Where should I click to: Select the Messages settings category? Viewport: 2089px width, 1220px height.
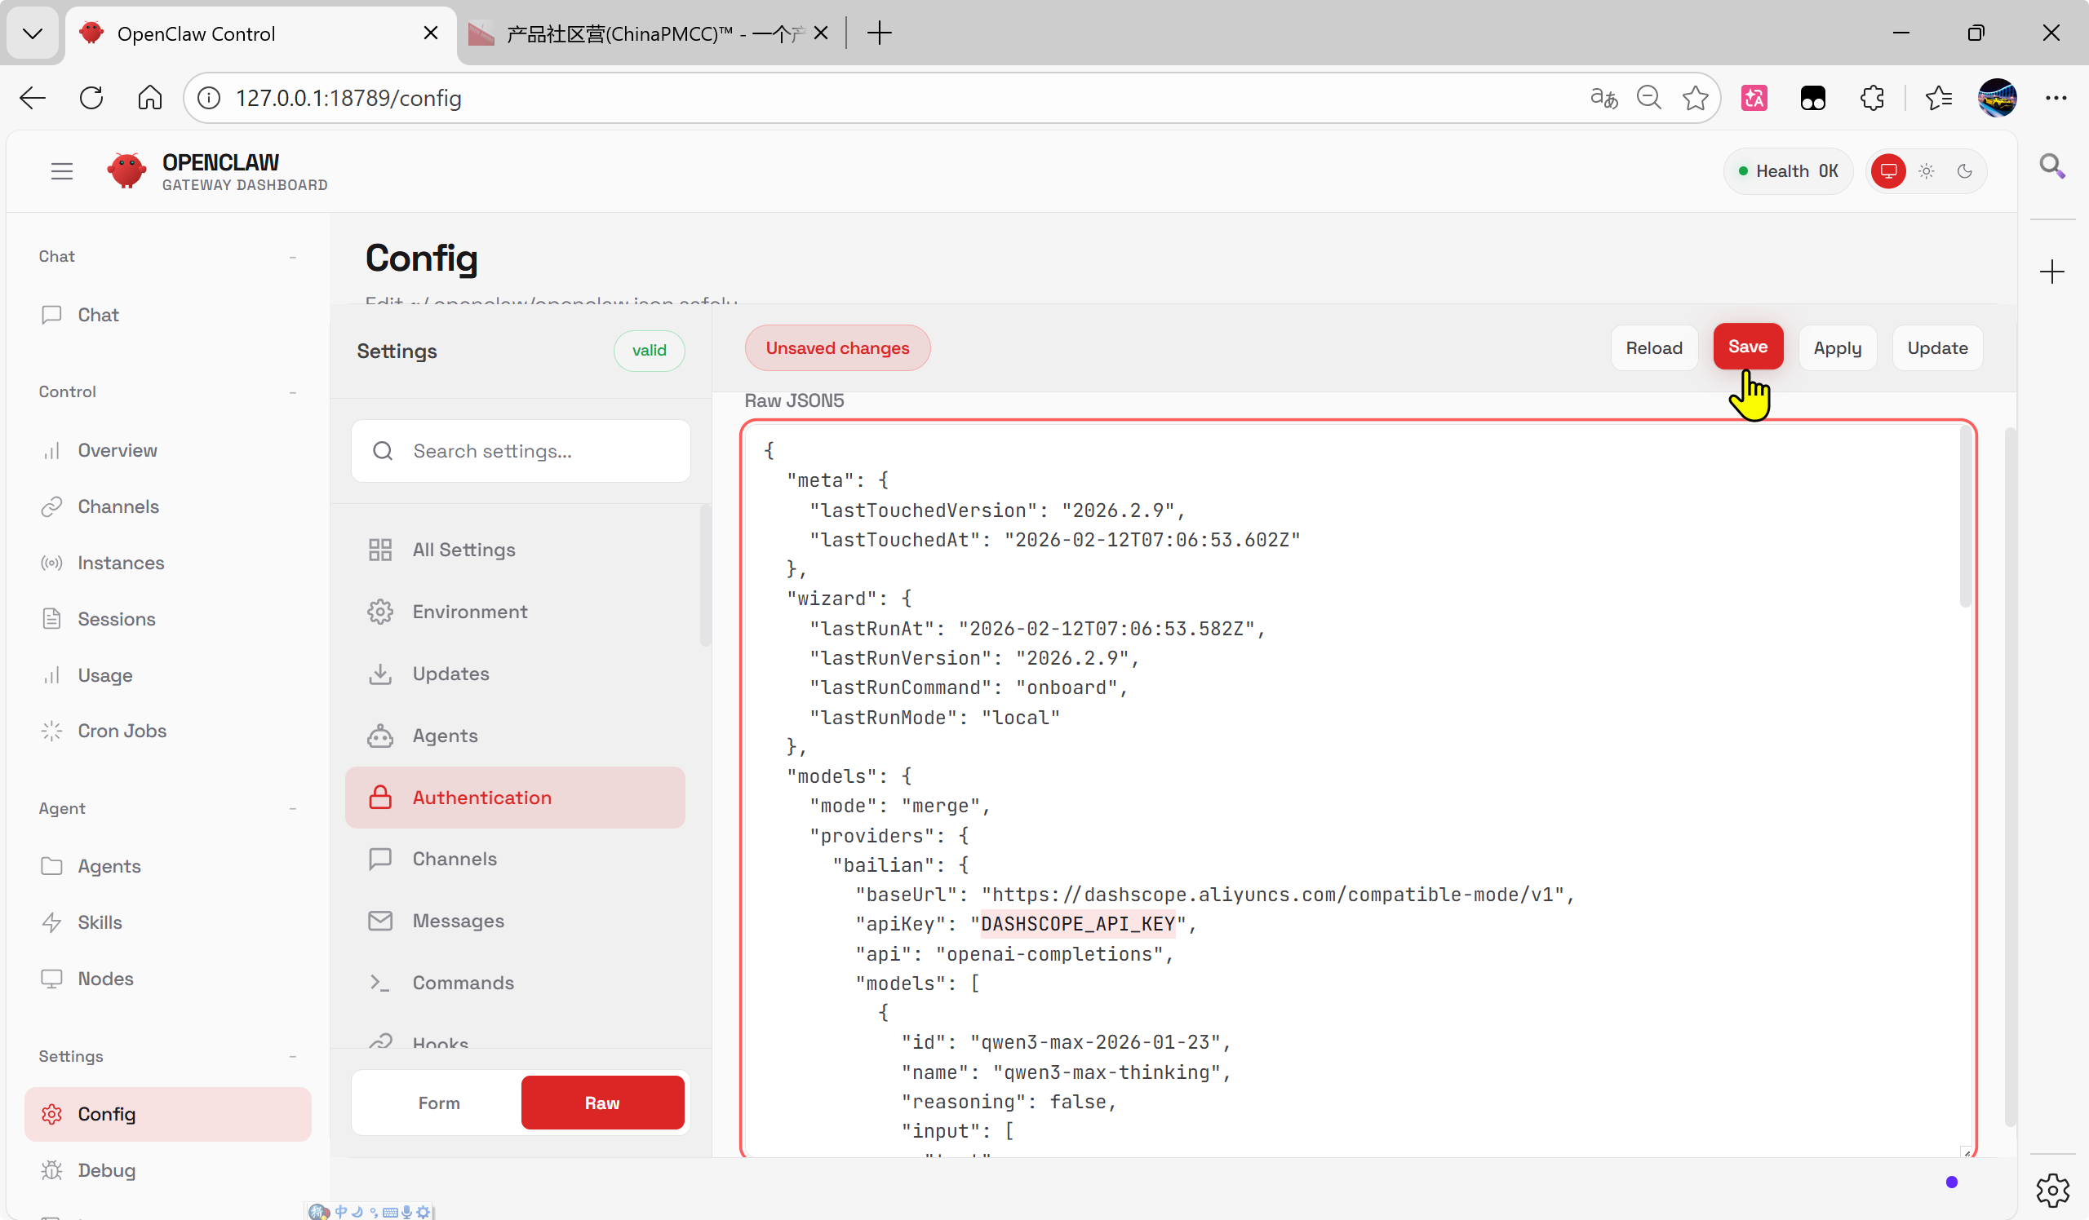pos(458,920)
